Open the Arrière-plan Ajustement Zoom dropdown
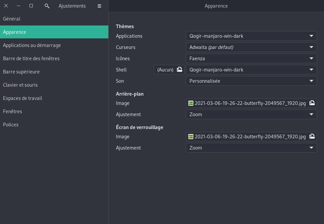The height and width of the screenshot is (224, 324). pyautogui.click(x=251, y=114)
